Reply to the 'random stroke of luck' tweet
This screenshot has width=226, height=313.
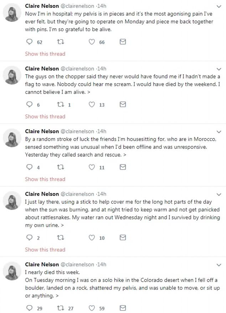[30, 167]
